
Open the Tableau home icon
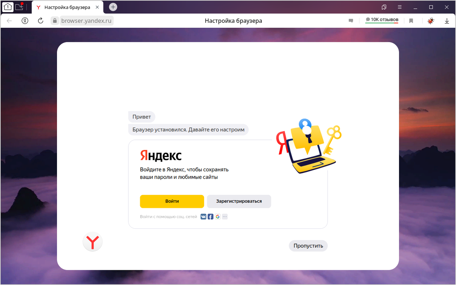8,7
